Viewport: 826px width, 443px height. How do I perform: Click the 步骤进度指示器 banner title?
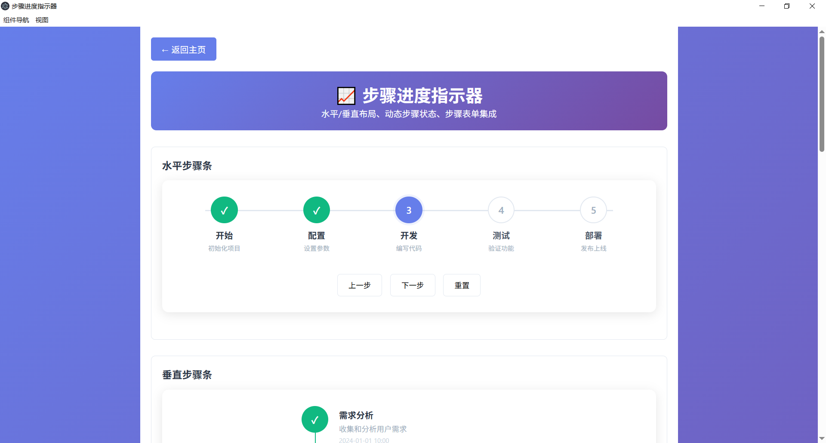click(422, 95)
